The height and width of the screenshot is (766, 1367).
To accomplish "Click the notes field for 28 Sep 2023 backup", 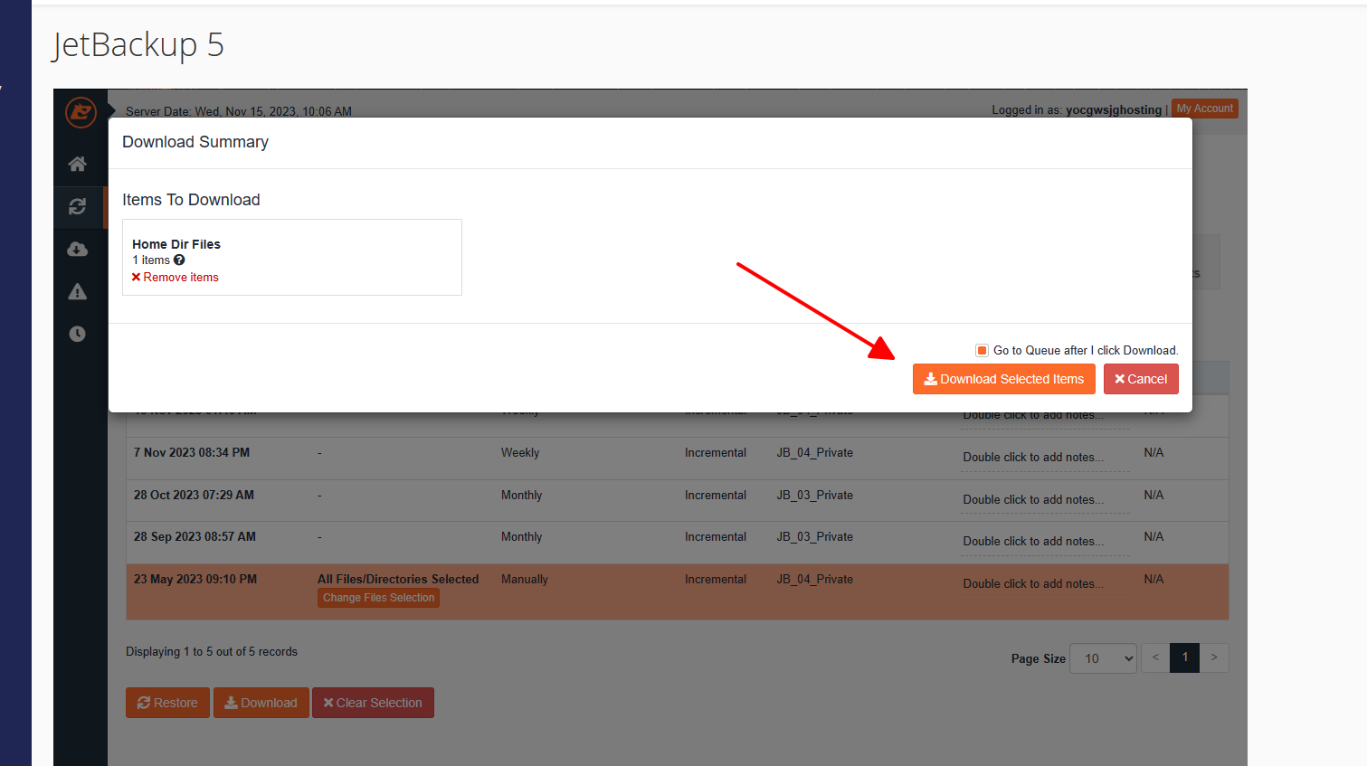I will pyautogui.click(x=1046, y=542).
